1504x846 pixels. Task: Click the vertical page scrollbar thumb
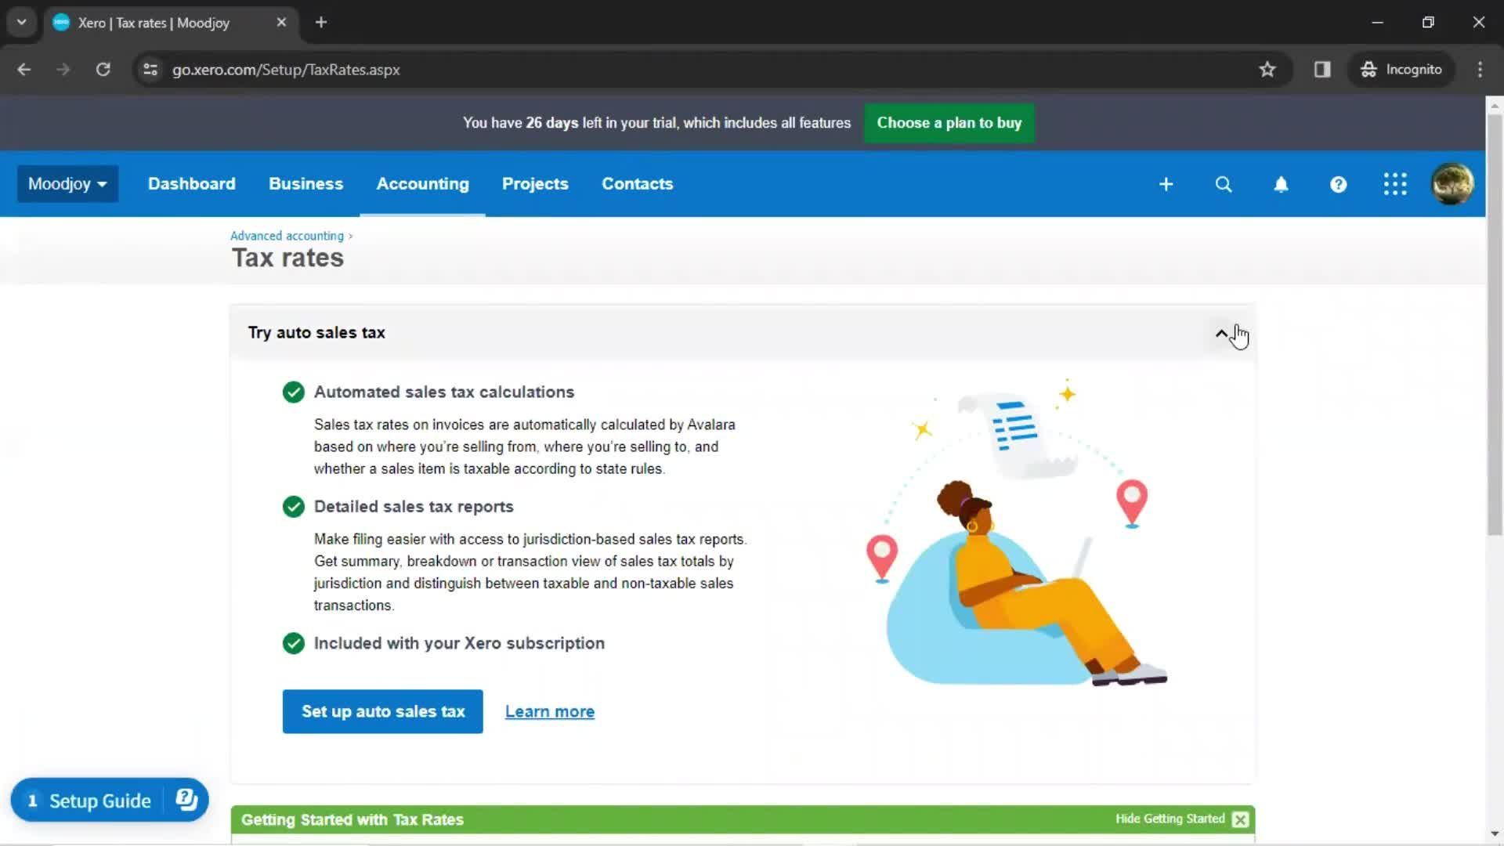1495,325
